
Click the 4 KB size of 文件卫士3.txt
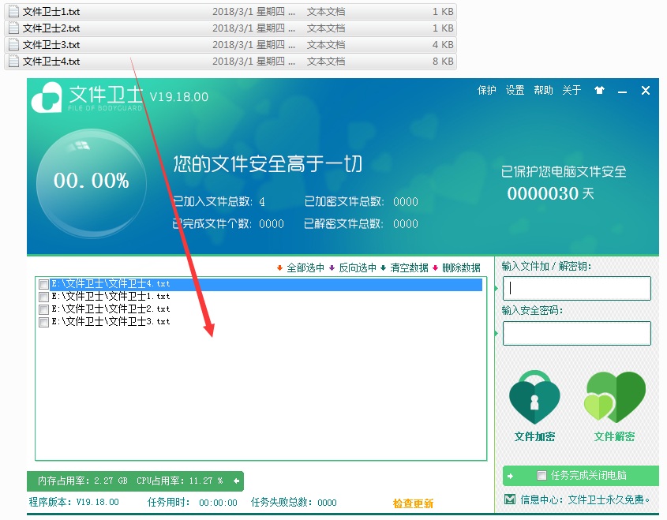point(444,45)
